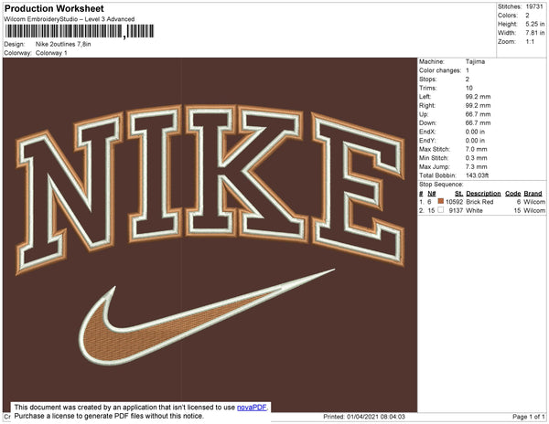Click the Brick Red color swatch
This screenshot has width=549, height=424.
440,201
